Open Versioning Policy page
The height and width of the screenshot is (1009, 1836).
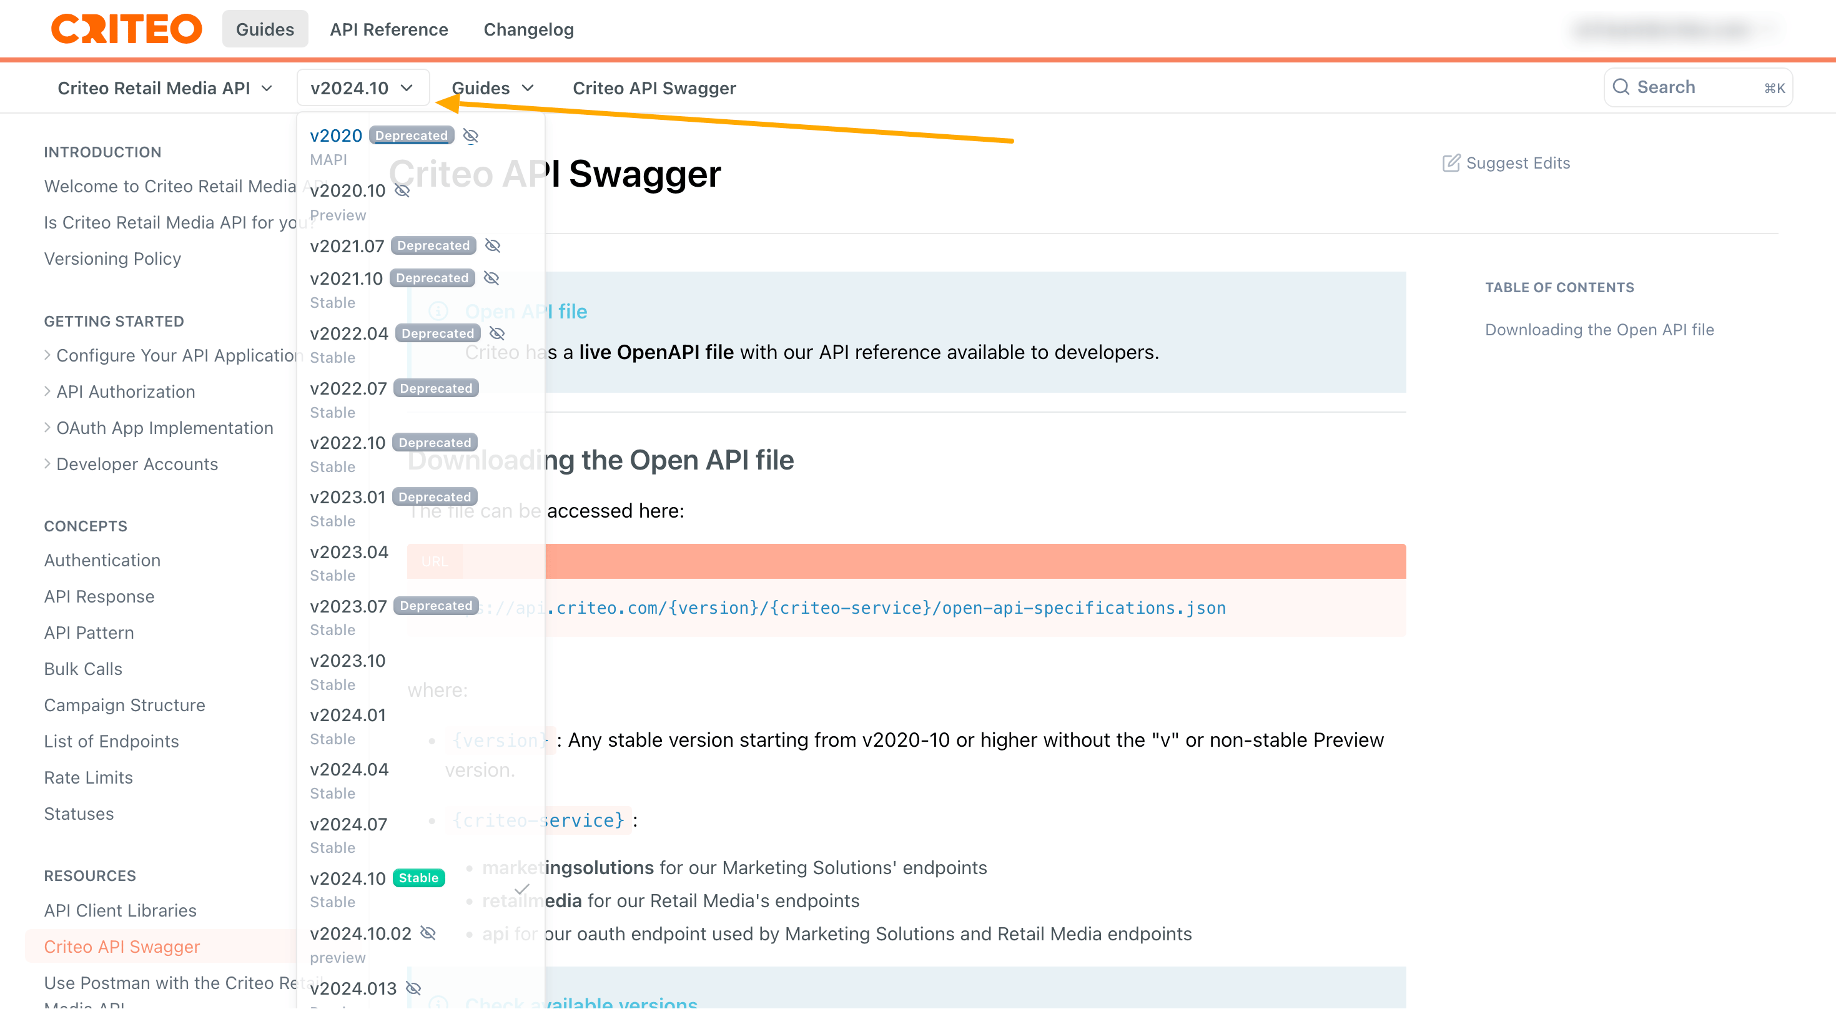(x=112, y=258)
